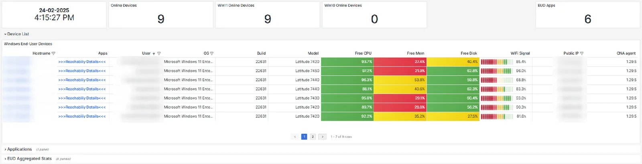This screenshot has height=164, width=642.
Task: Sort by the Free Disk column header
Action: 469,53
